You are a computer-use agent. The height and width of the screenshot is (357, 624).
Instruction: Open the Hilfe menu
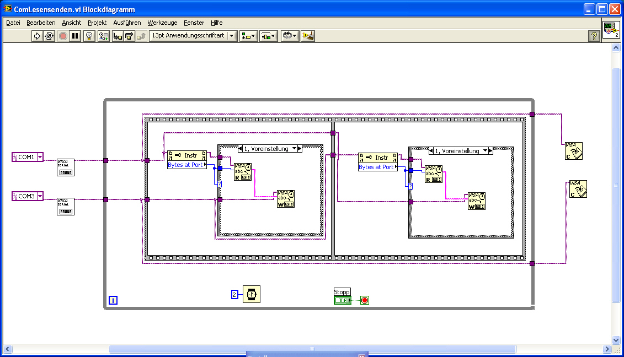point(216,23)
